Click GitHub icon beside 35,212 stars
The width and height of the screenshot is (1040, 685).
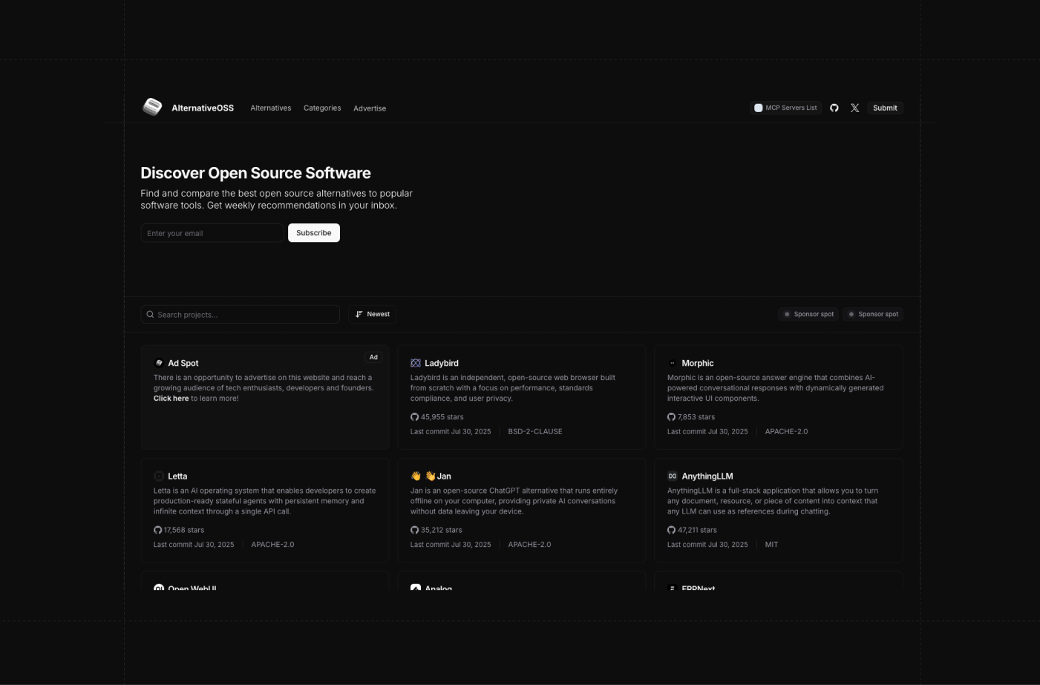pyautogui.click(x=414, y=530)
